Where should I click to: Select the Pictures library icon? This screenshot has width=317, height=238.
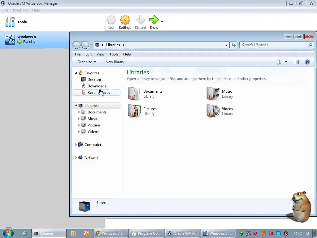click(x=134, y=111)
